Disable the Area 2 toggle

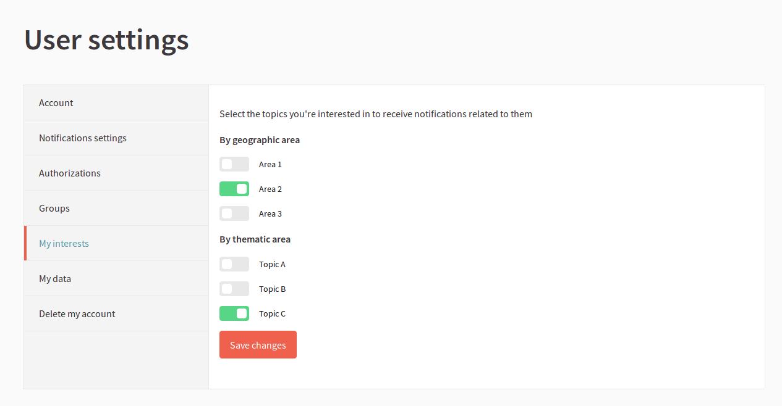coord(234,189)
